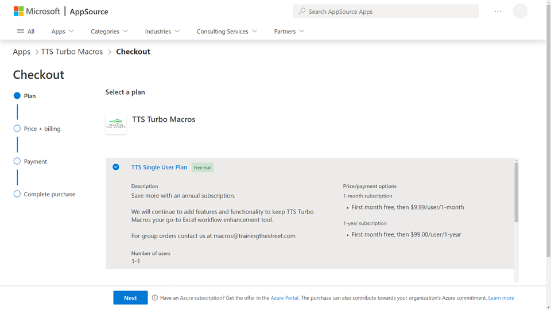Open the Partners menu
Screen dimensions: 551x310
click(289, 32)
